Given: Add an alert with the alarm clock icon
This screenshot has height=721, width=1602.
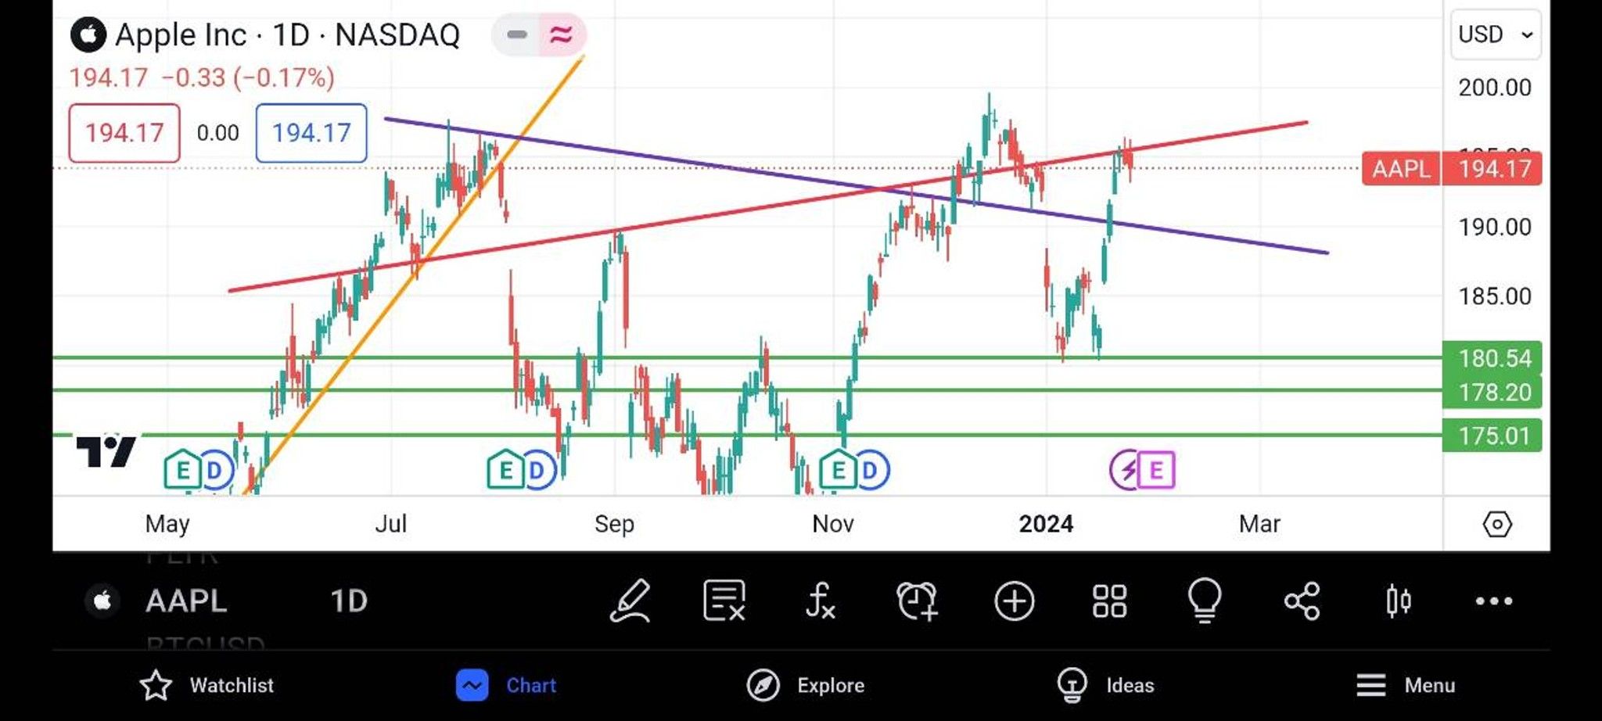Looking at the screenshot, I should [917, 601].
